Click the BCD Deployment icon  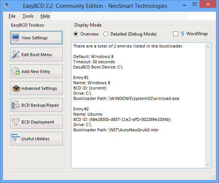click(16, 122)
